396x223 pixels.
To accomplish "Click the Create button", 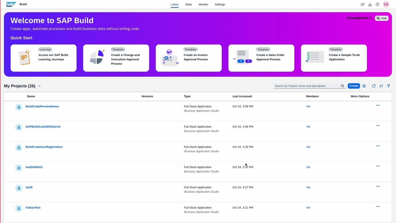I will (x=353, y=86).
